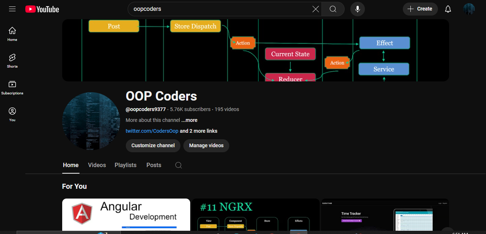
Task: Click the search input field
Action: click(221, 9)
